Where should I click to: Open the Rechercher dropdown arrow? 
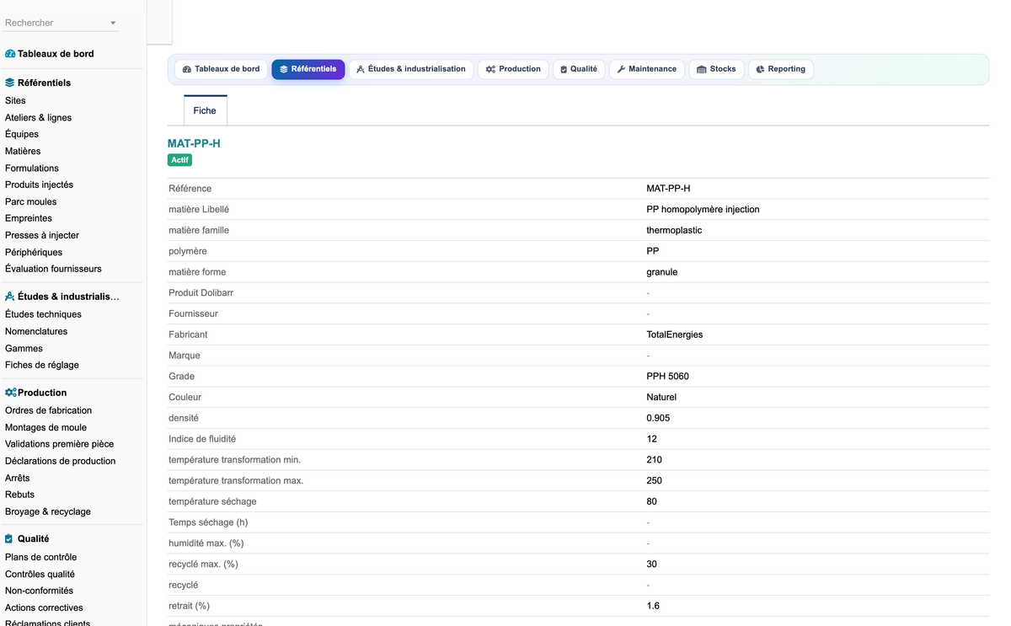(113, 24)
